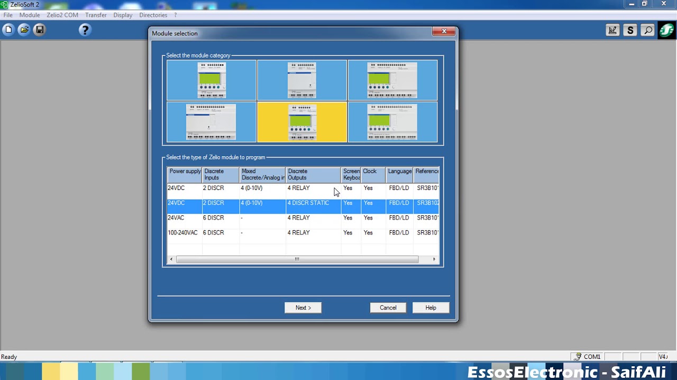Click the Cancel button
Image resolution: width=677 pixels, height=380 pixels.
[x=388, y=308]
